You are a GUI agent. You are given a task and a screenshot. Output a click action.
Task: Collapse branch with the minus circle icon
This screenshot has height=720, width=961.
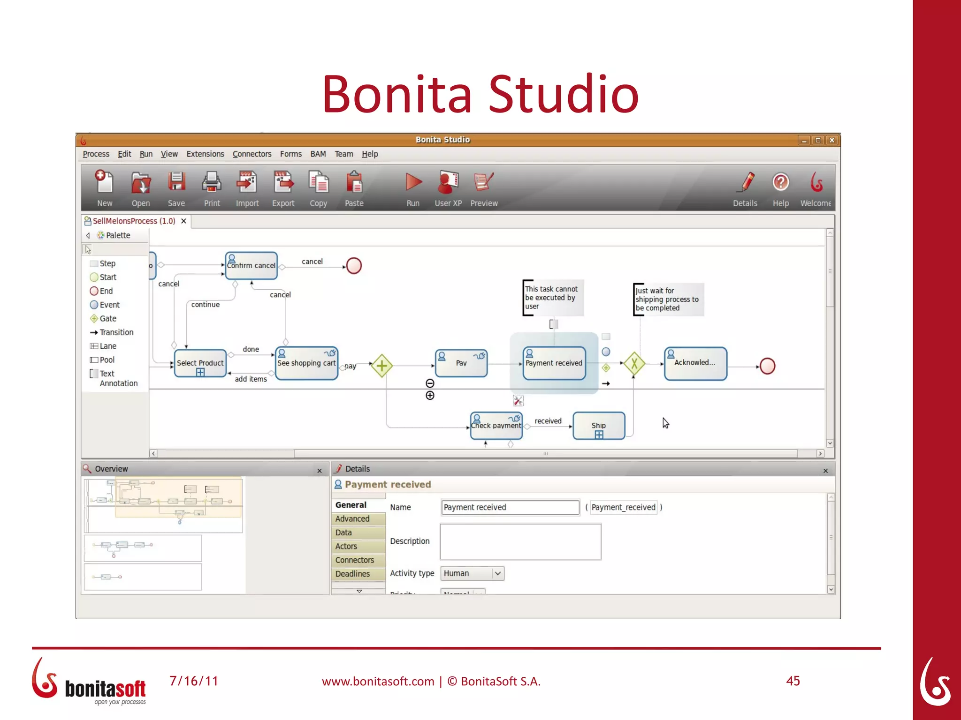pyautogui.click(x=430, y=383)
